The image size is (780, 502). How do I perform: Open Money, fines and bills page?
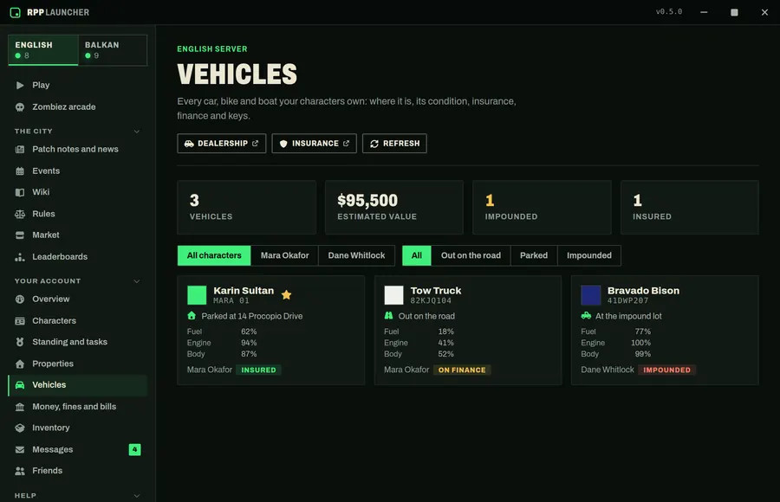tap(78, 407)
